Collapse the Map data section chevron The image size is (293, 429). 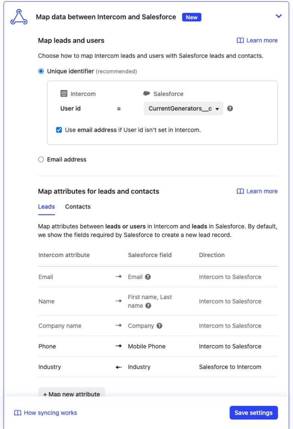point(278,16)
